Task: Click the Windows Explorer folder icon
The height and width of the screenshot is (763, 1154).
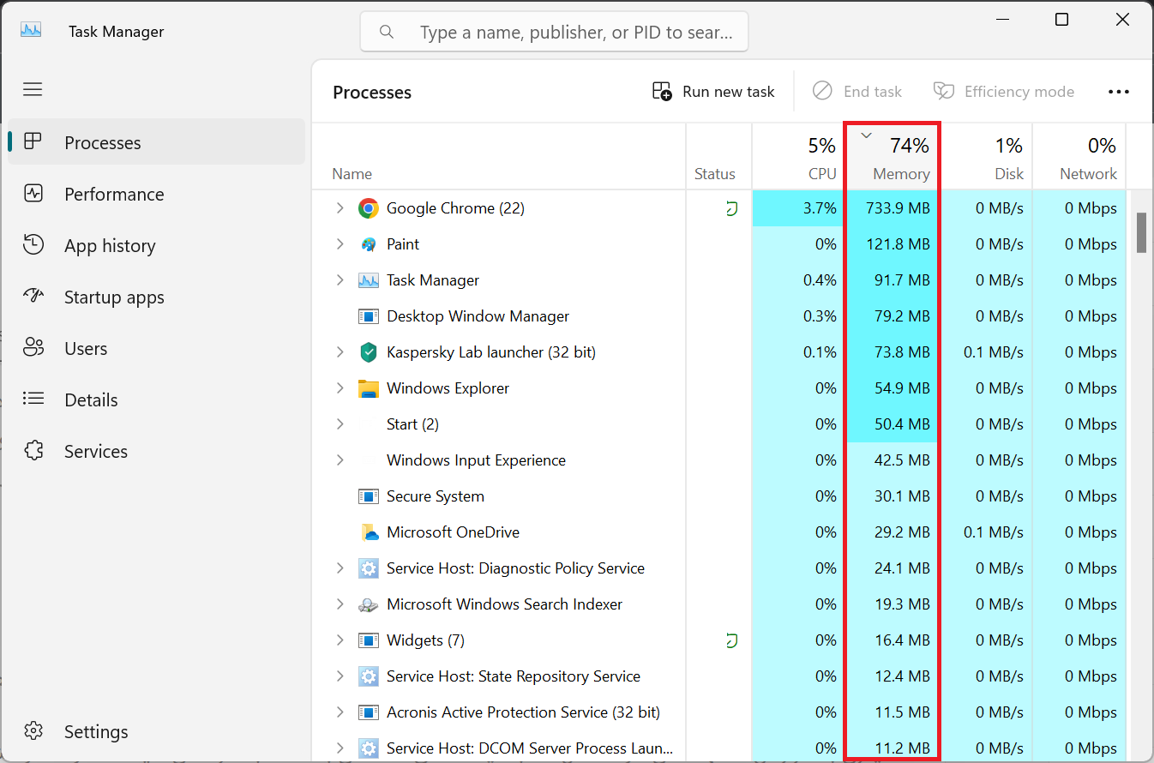Action: (x=369, y=388)
